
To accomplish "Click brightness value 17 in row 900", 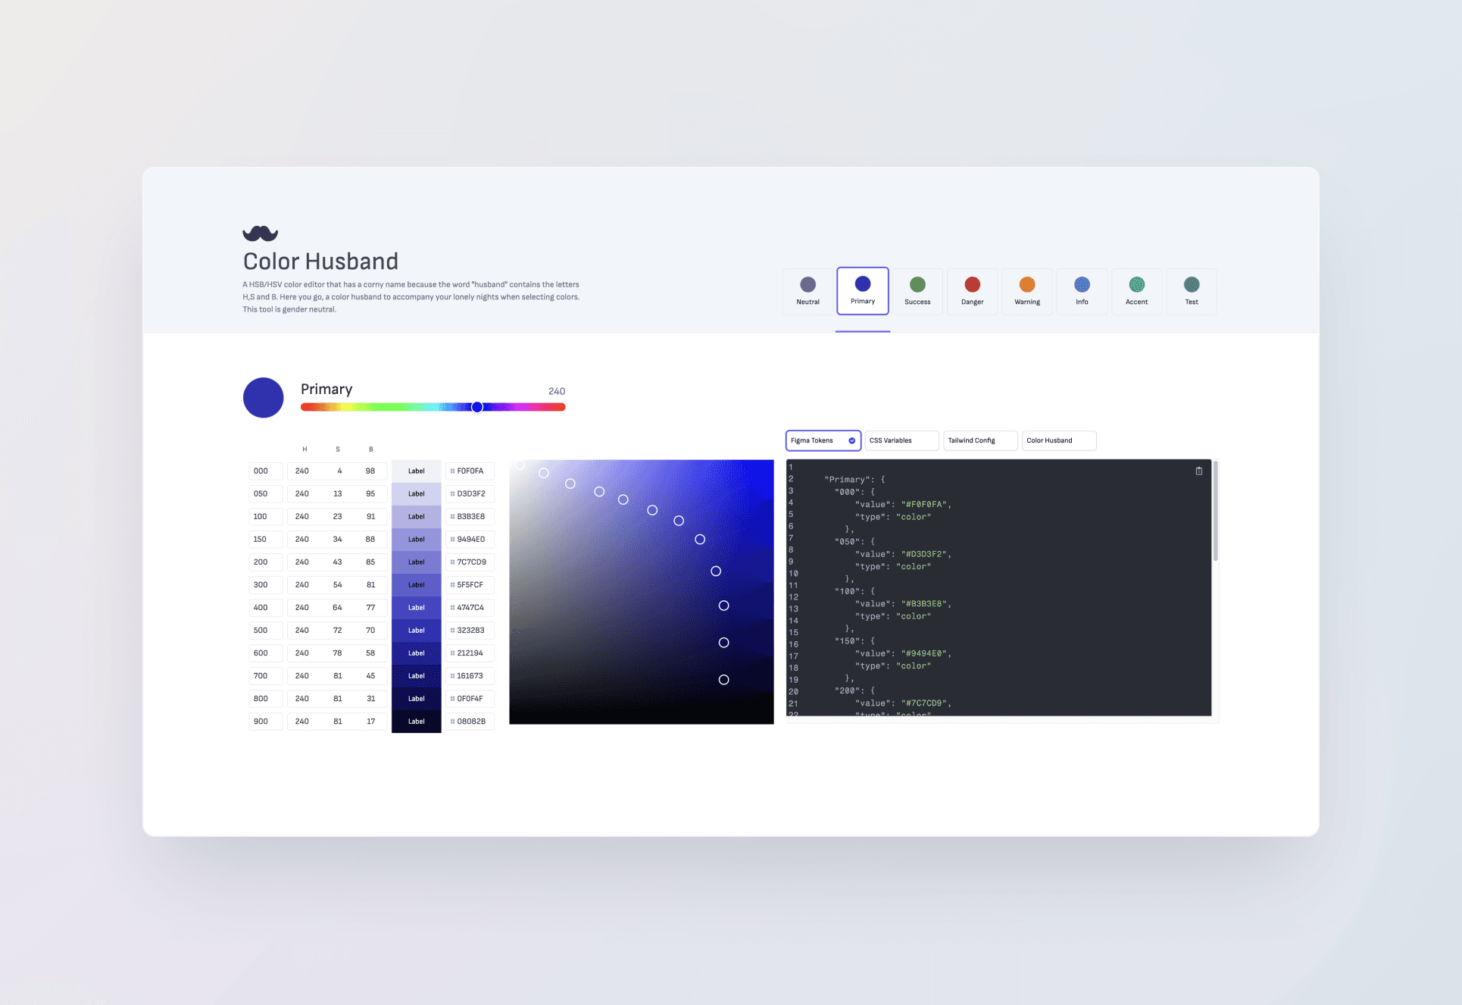I will [371, 721].
